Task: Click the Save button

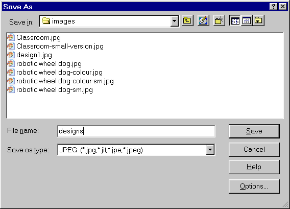Action: [x=254, y=131]
